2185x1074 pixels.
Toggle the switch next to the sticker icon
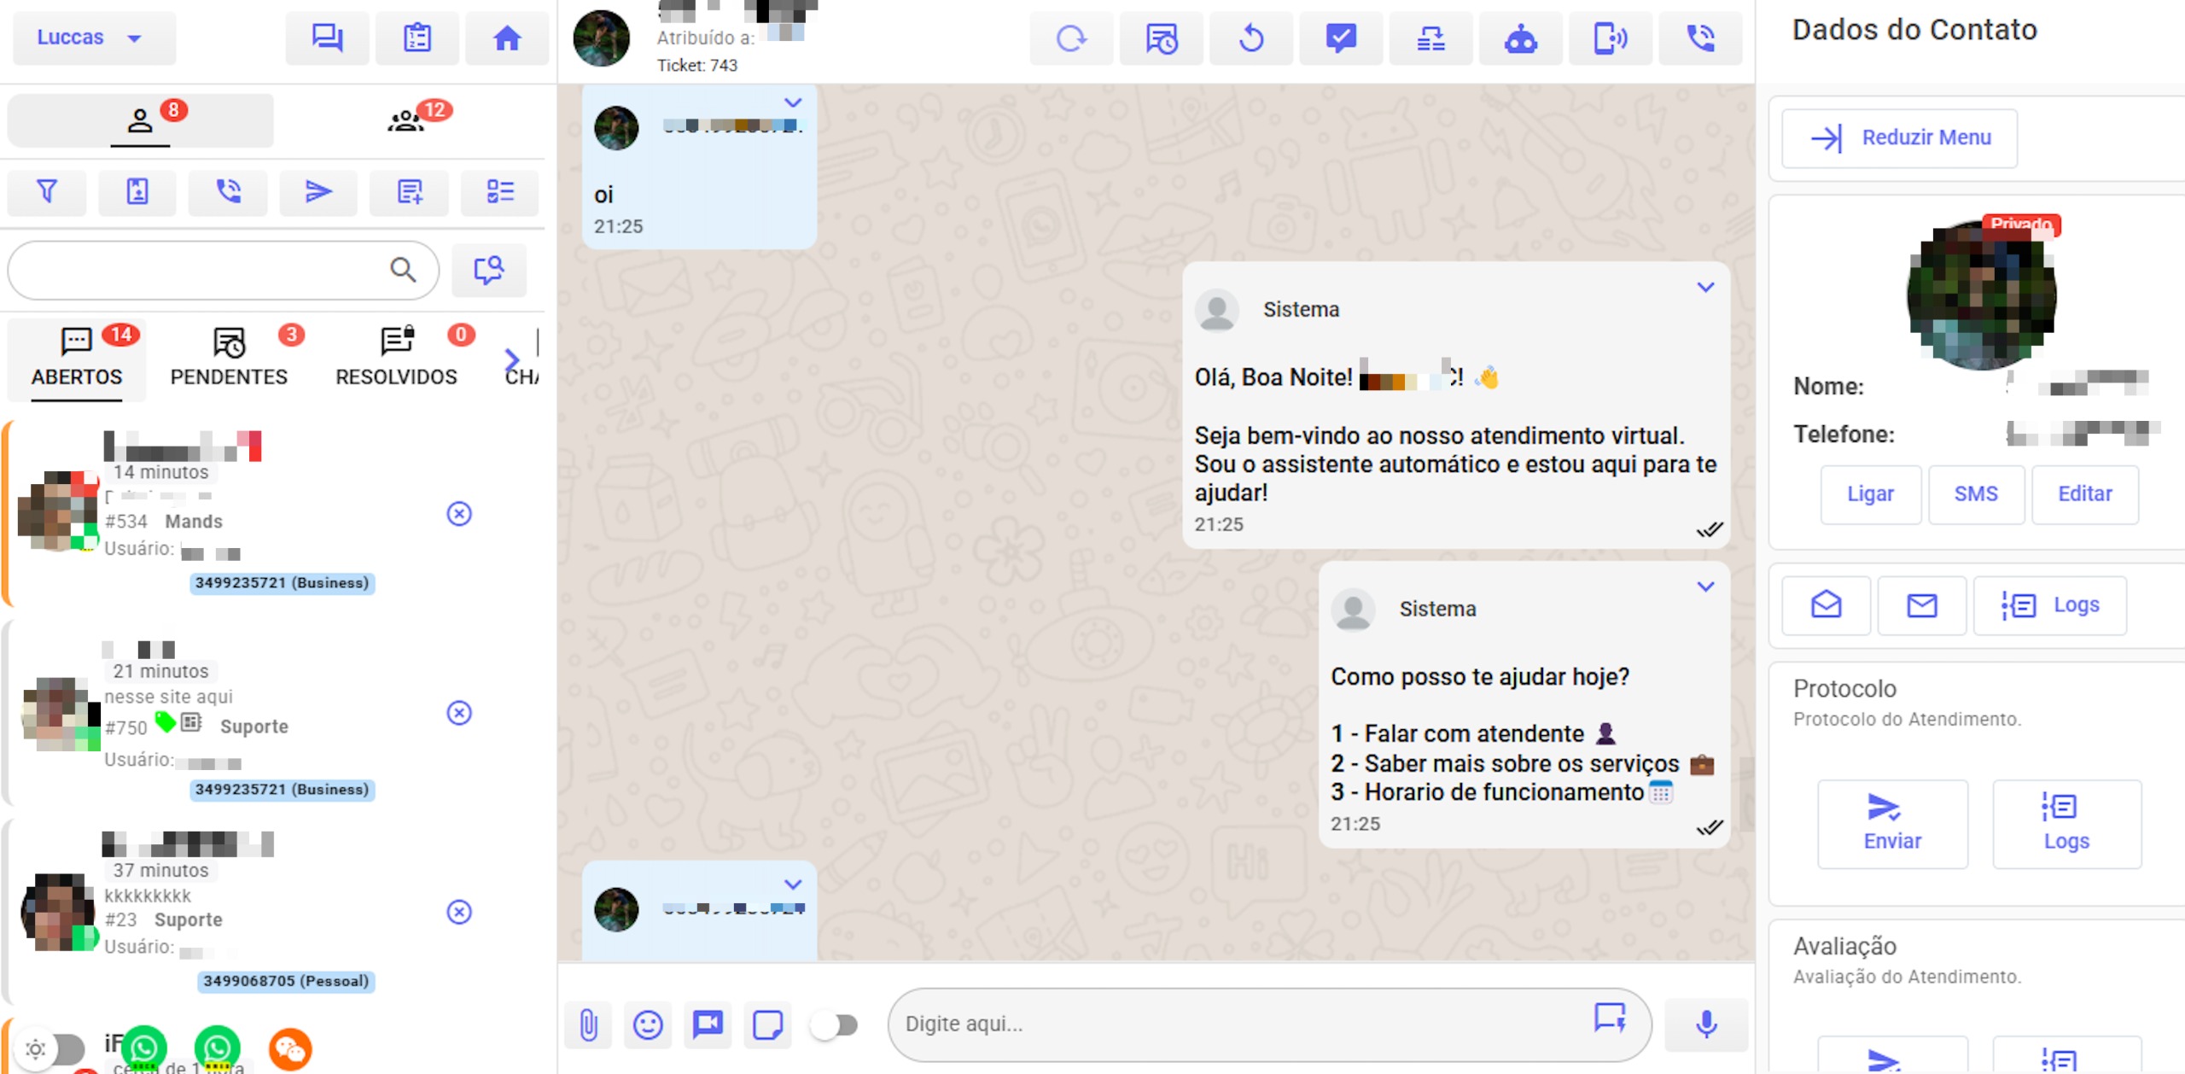[835, 1024]
